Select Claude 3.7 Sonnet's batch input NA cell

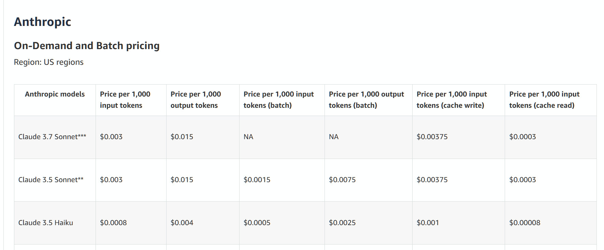click(248, 137)
